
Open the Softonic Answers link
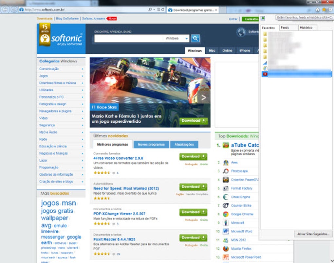[x=94, y=19]
